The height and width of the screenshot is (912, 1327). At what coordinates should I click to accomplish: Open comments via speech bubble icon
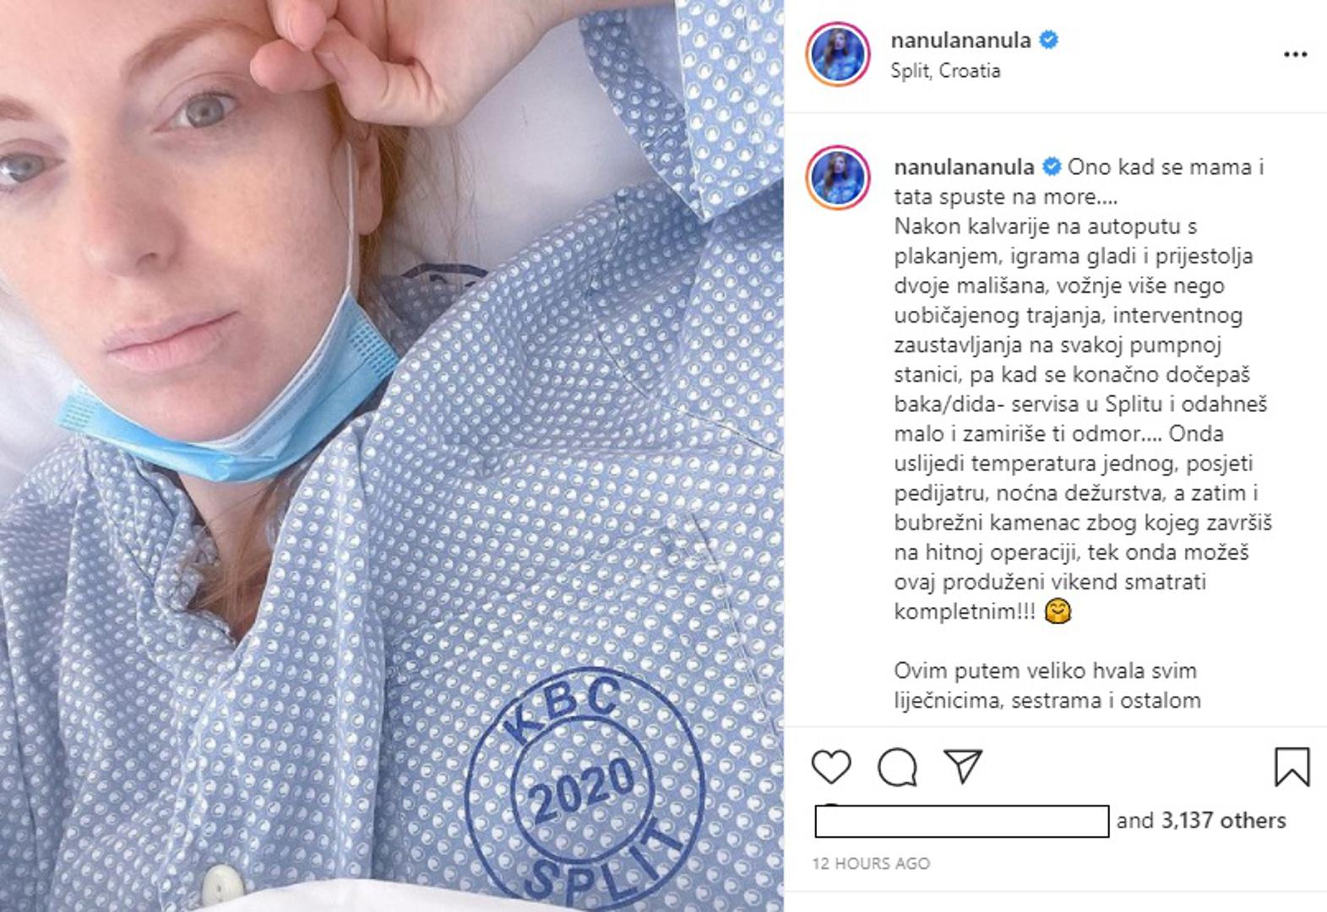coord(897,767)
